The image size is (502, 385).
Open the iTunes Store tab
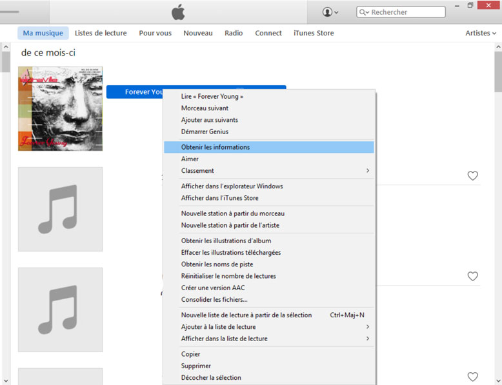pos(314,33)
